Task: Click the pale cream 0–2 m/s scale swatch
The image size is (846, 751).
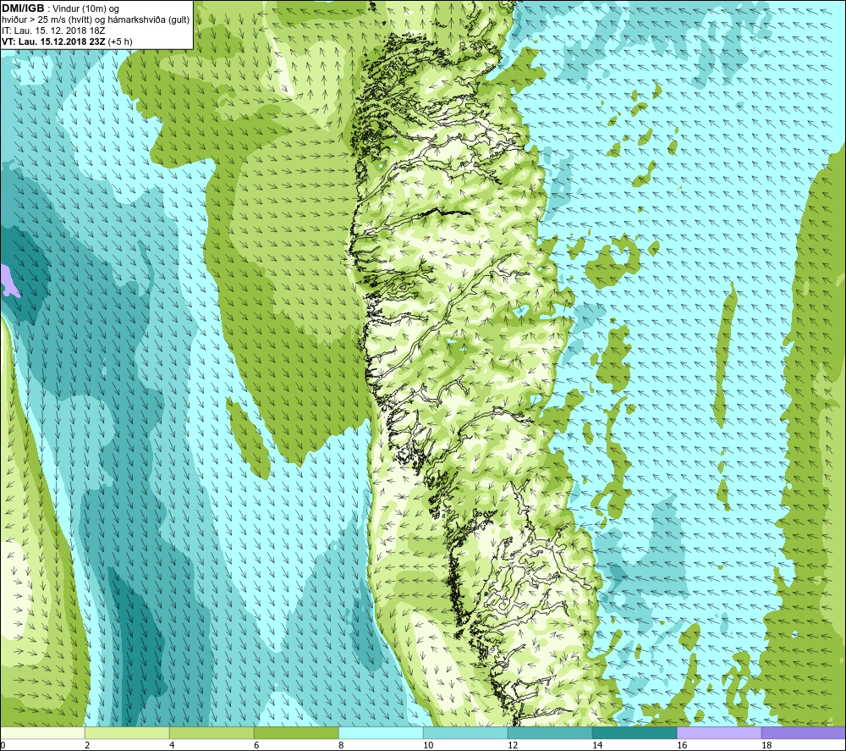Action: point(42,732)
